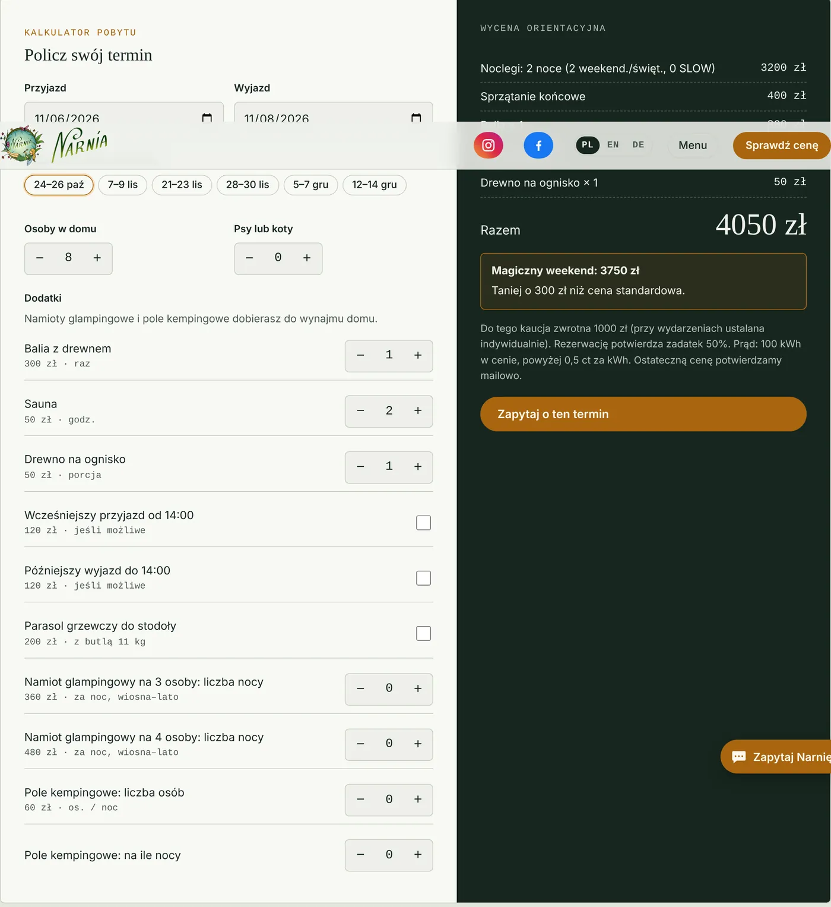Pick the 5–7 gru weekend chip
Viewport: 831px width, 907px height.
point(310,185)
